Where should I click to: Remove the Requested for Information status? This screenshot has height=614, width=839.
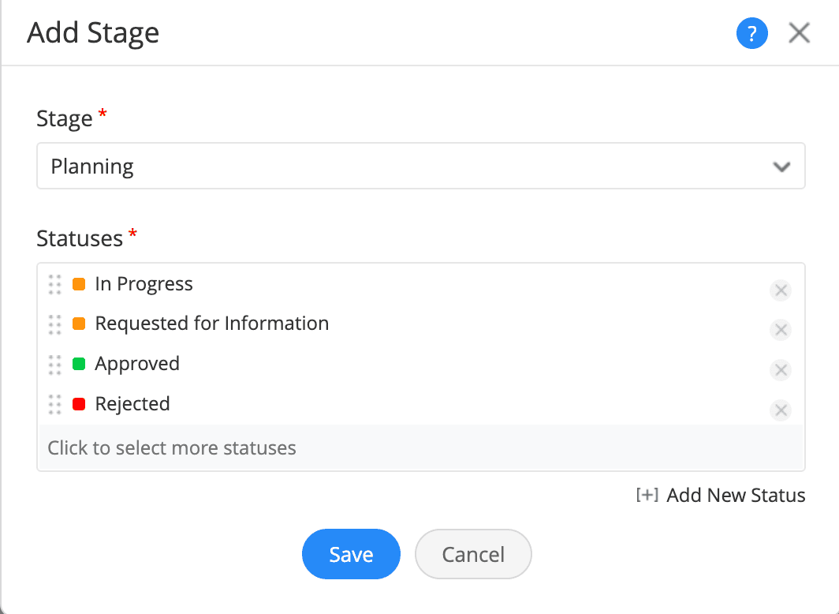(x=781, y=330)
